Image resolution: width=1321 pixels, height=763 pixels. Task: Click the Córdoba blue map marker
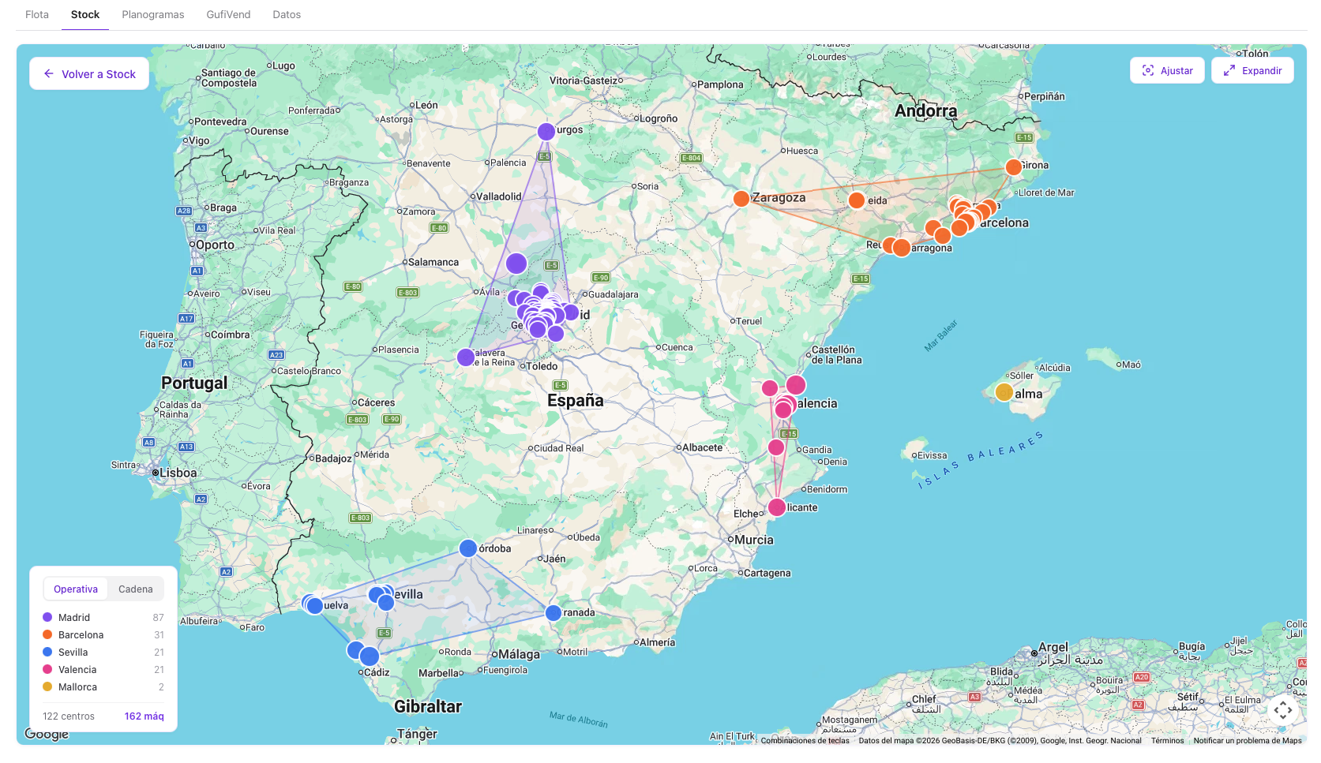(x=468, y=548)
